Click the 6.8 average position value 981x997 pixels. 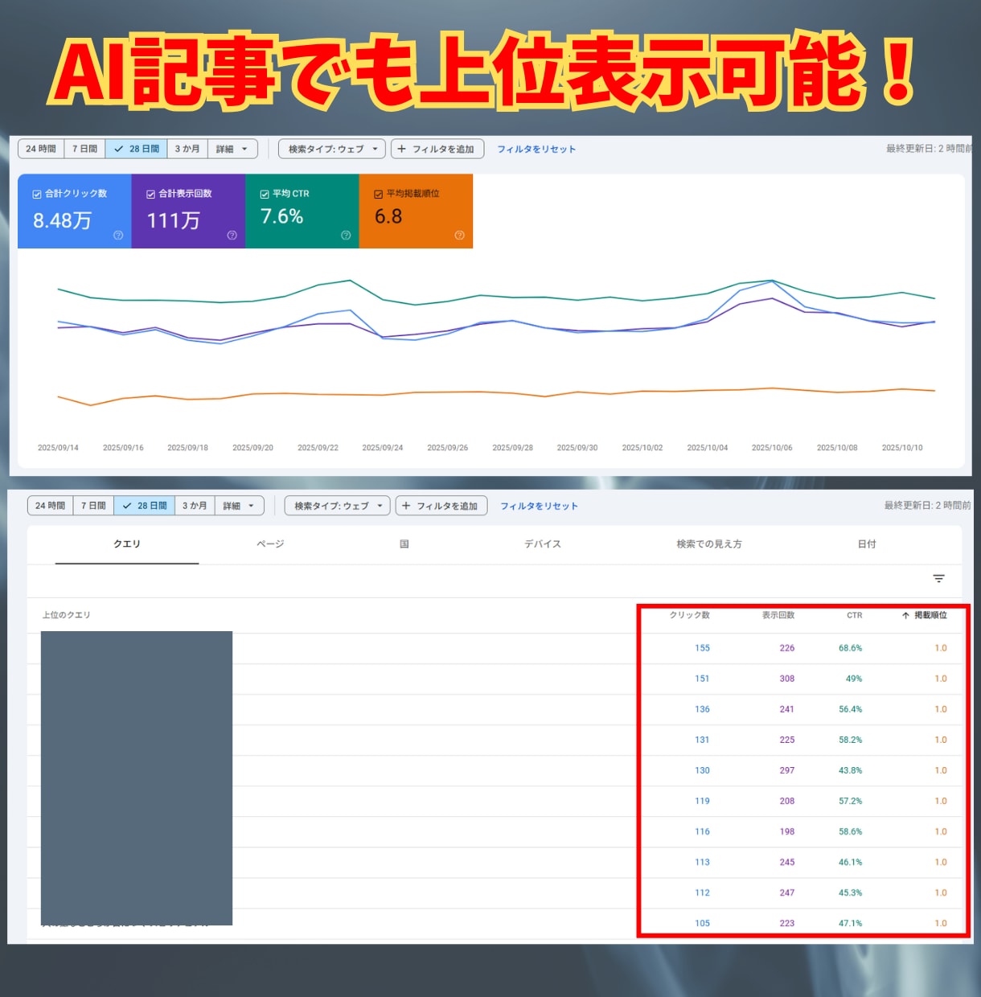pos(388,216)
